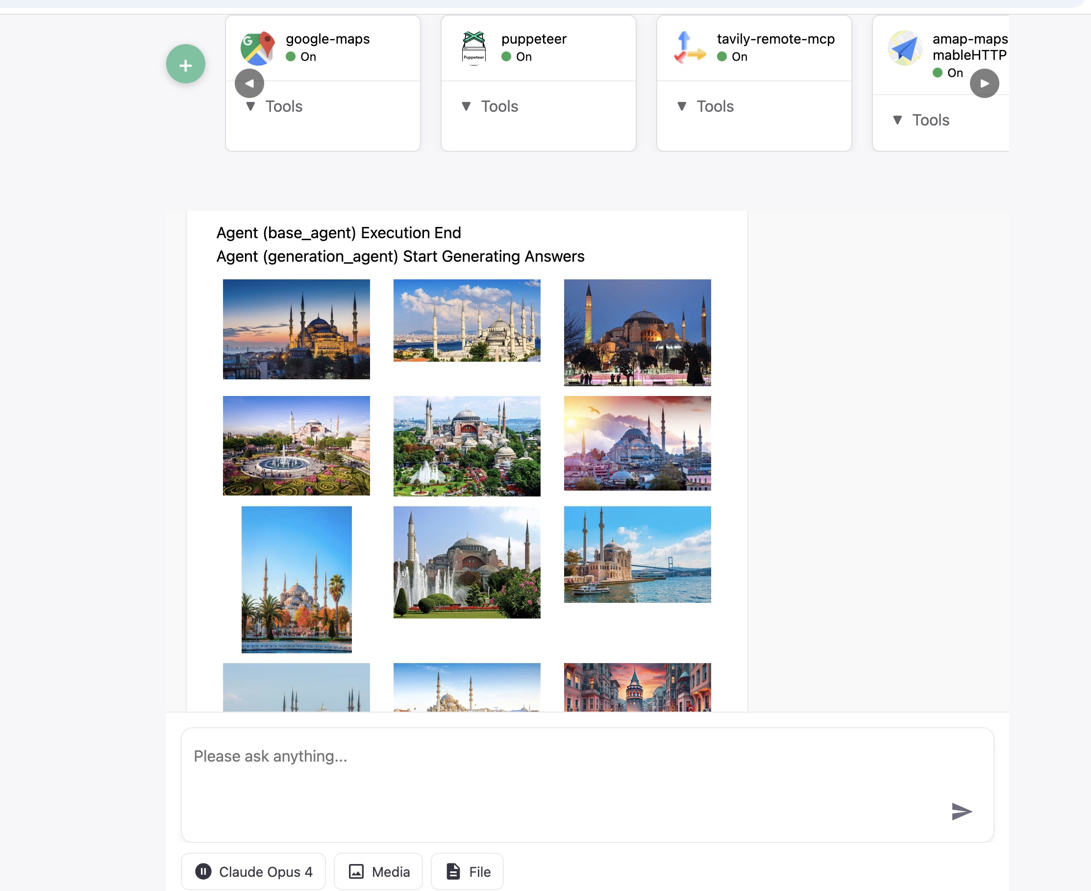The width and height of the screenshot is (1091, 891).
Task: Click the amap-maps paper plane icon
Action: [x=905, y=49]
